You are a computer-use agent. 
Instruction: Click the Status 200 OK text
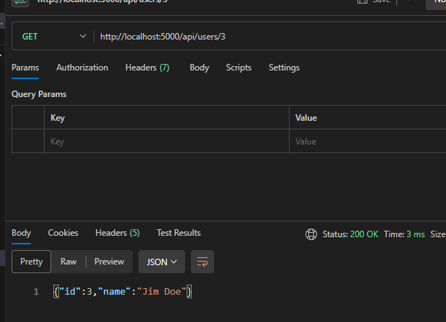click(350, 234)
